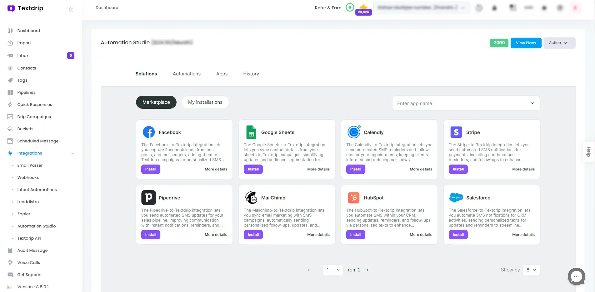595x292 pixels.
Task: Open the live chat bubble icon
Action: [576, 276]
